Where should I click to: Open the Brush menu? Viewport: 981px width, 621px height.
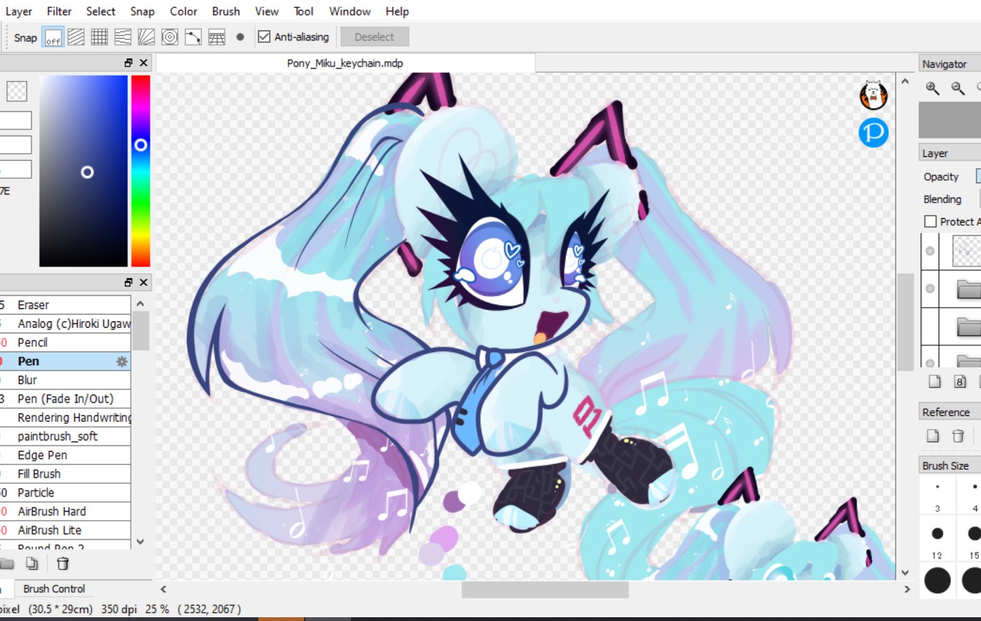click(x=226, y=11)
